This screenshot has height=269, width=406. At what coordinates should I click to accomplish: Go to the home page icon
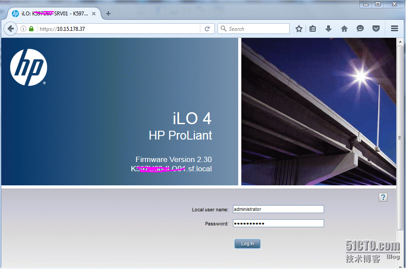pyautogui.click(x=344, y=29)
